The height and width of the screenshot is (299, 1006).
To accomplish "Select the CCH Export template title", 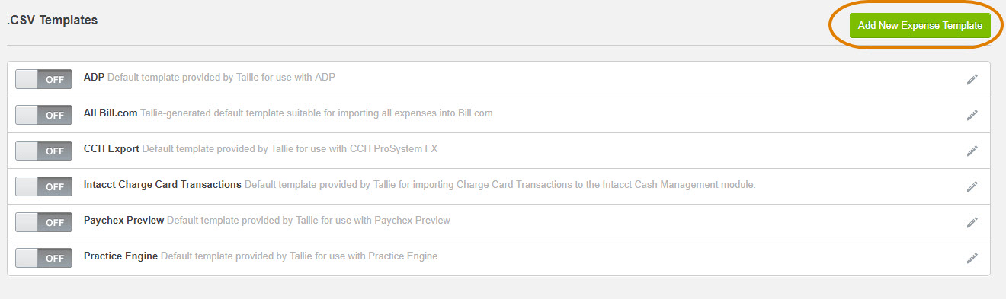I will (x=111, y=148).
